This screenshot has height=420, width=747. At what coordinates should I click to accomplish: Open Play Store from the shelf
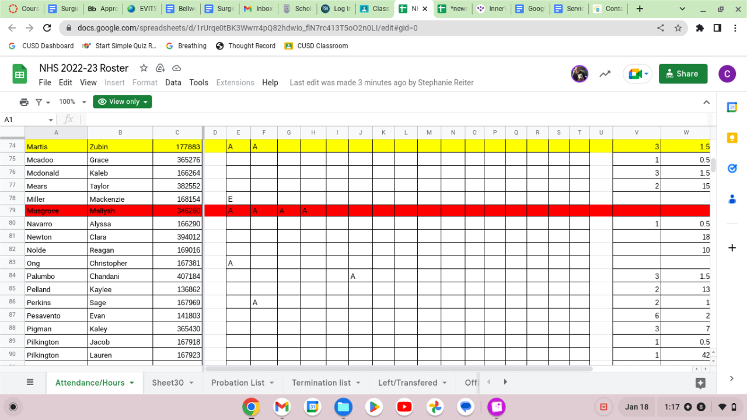[373, 407]
